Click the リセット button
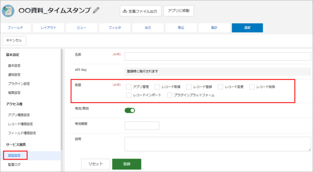Screen dimensions: 313x172 [95, 164]
